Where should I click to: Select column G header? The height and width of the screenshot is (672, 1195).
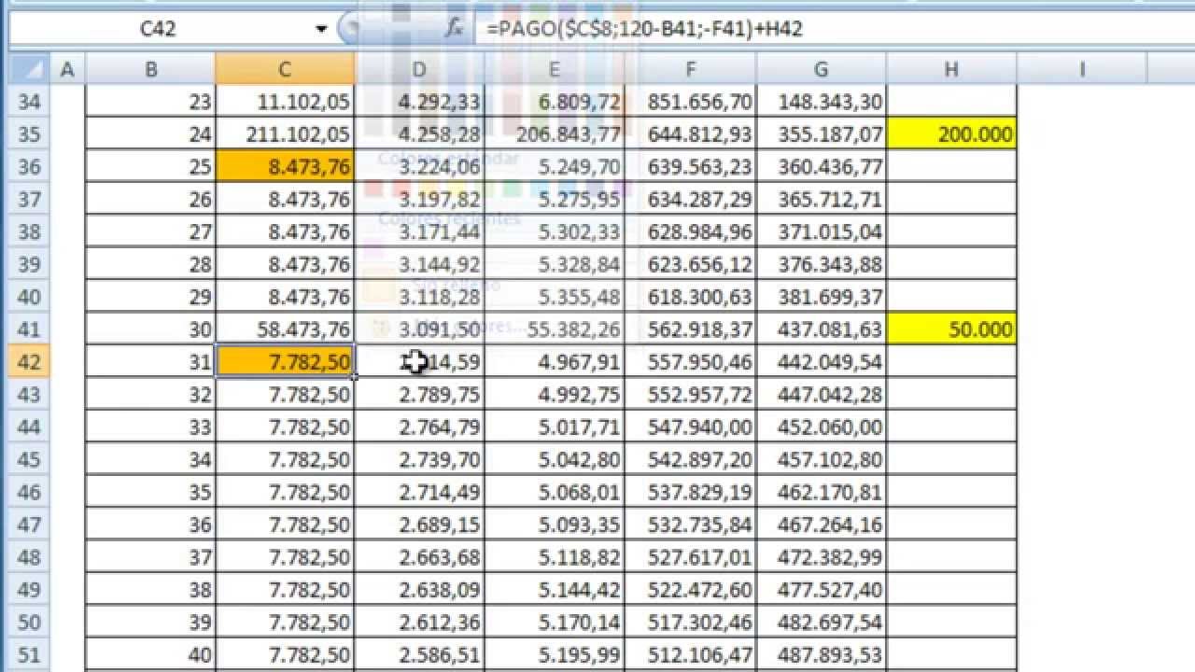(x=822, y=69)
